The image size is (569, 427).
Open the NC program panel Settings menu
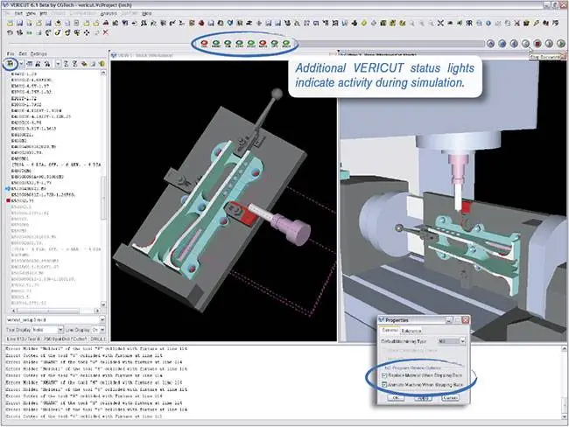pyautogui.click(x=39, y=53)
